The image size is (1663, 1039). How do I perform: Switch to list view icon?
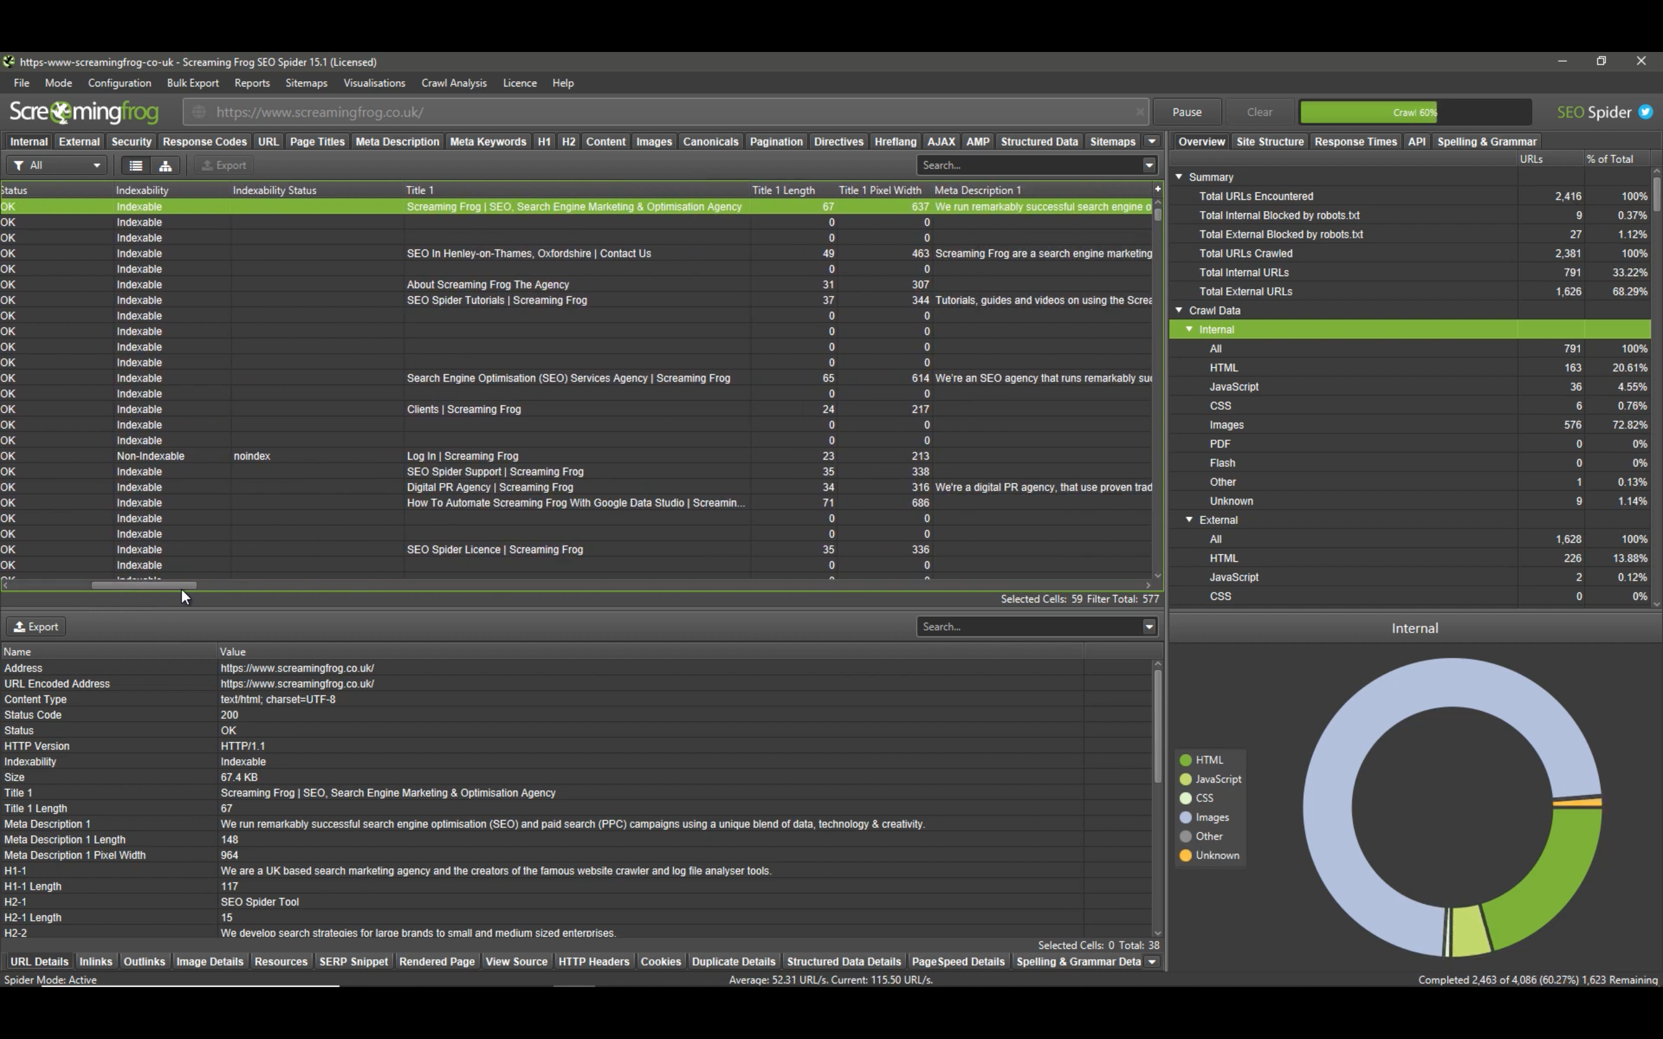point(136,166)
